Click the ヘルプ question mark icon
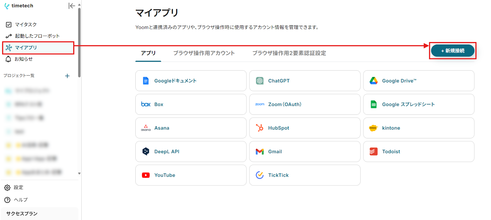Screen dimensions: 491x220 pyautogui.click(x=7, y=200)
